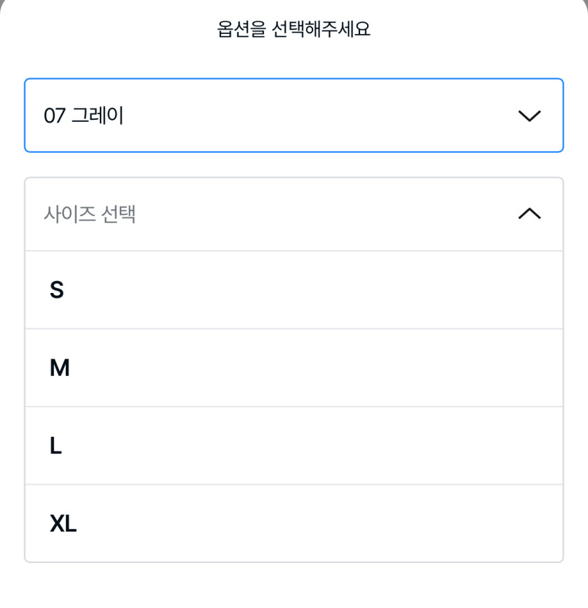Click the 옵션을 선택해주세요 heading
The height and width of the screenshot is (608, 588).
(294, 29)
